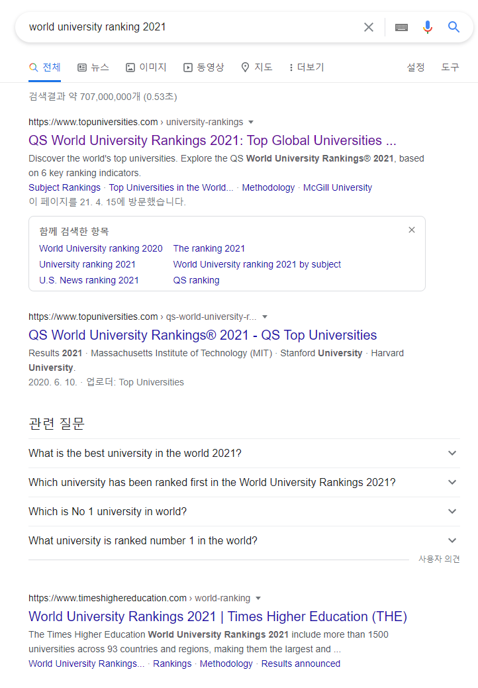Search 'University ranking 2021' suggestion
Viewport: 478px width, 688px height.
tap(87, 265)
